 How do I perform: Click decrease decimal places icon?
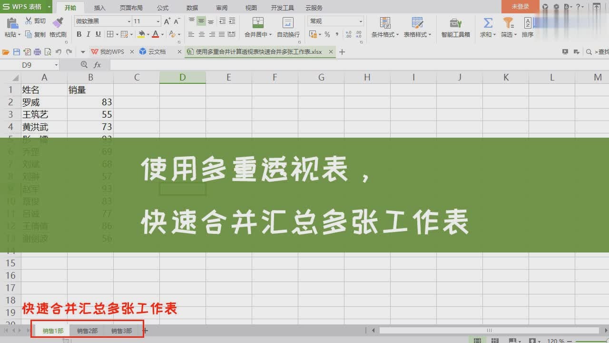360,34
